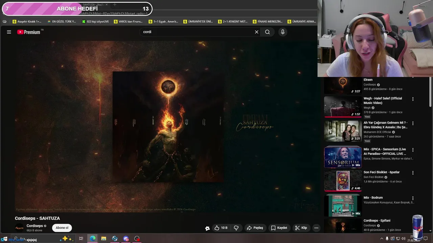Click the magnifier search button
Image resolution: width=433 pixels, height=243 pixels.
coord(268,32)
